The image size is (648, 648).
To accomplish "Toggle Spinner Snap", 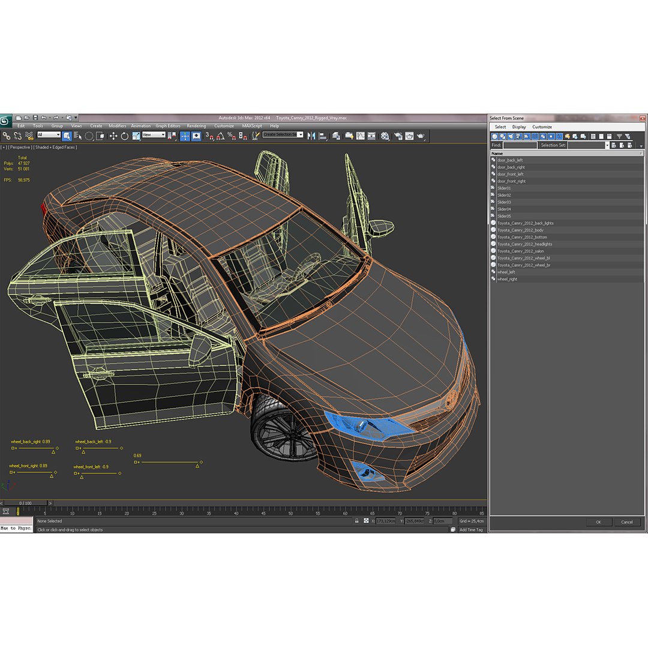I will [x=243, y=136].
